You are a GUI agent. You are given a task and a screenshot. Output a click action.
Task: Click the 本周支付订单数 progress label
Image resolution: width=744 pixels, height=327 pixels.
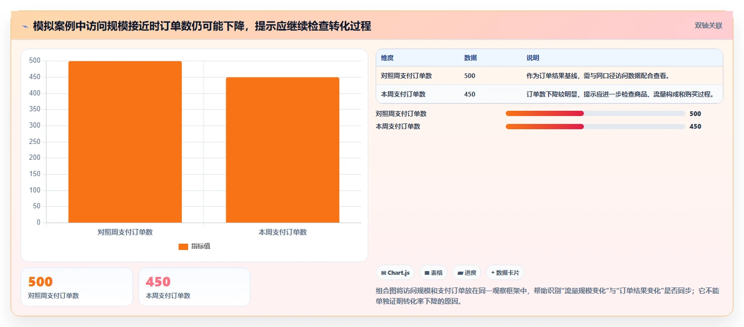[x=398, y=127]
